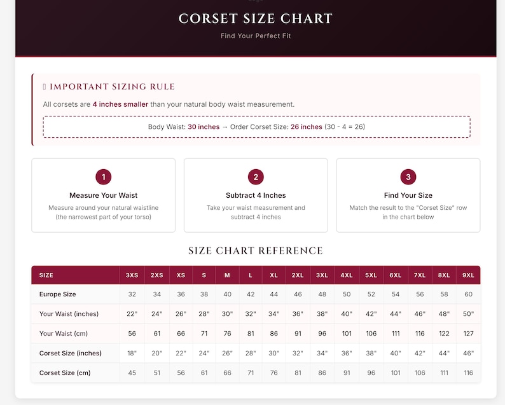Click the 18" corset size cell
Screen dimensions: 505x405
pyautogui.click(x=132, y=353)
